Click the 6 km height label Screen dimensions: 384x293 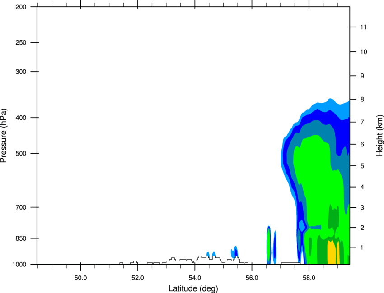pyautogui.click(x=362, y=144)
